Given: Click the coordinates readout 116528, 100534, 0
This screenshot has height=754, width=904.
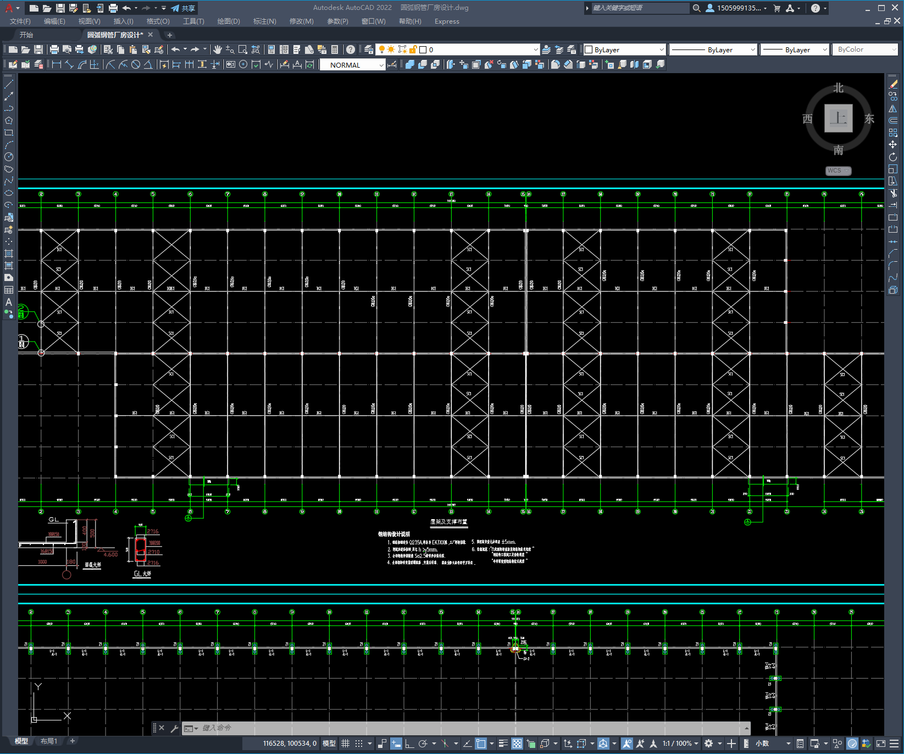Looking at the screenshot, I should 290,744.
